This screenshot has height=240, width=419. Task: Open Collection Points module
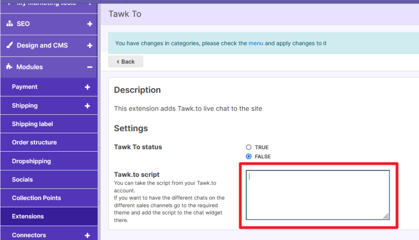click(49, 198)
